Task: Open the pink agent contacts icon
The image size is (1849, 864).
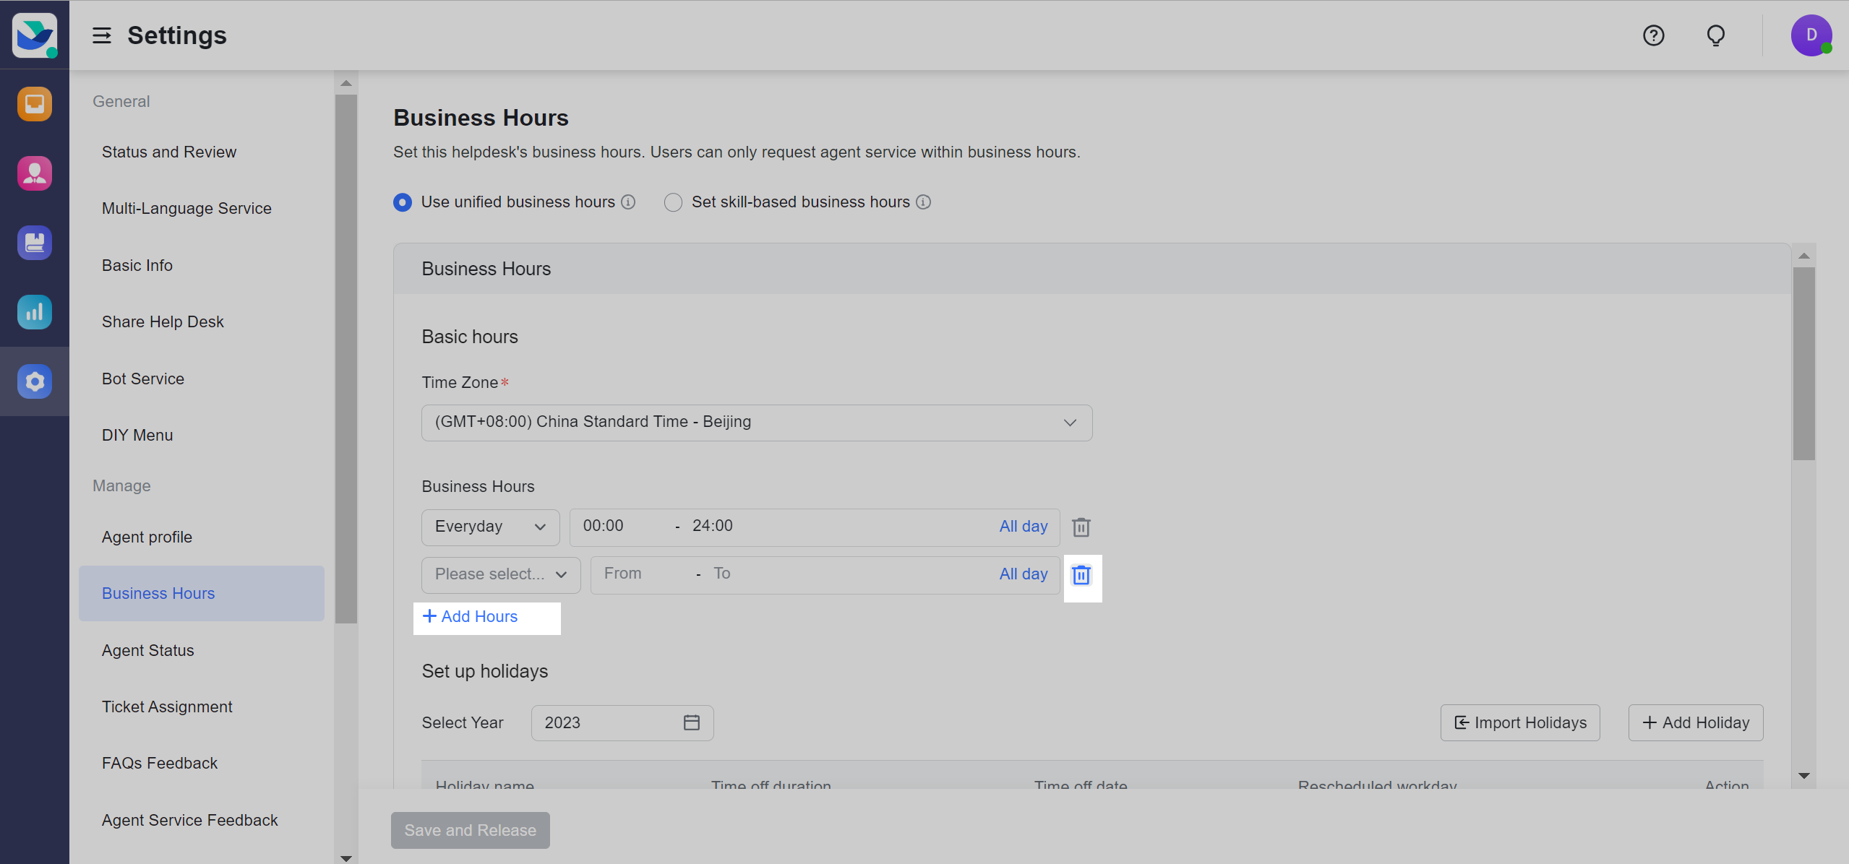Action: click(35, 173)
